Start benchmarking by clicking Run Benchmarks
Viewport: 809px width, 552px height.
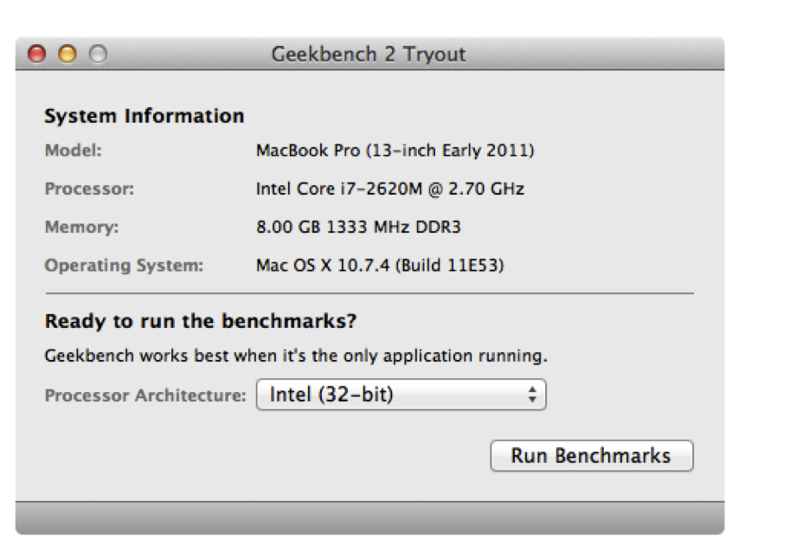pos(592,453)
